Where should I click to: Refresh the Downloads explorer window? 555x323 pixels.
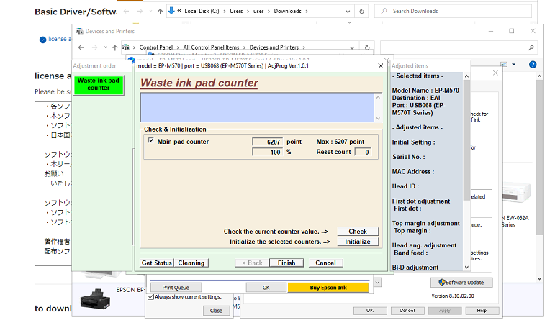pos(361,12)
